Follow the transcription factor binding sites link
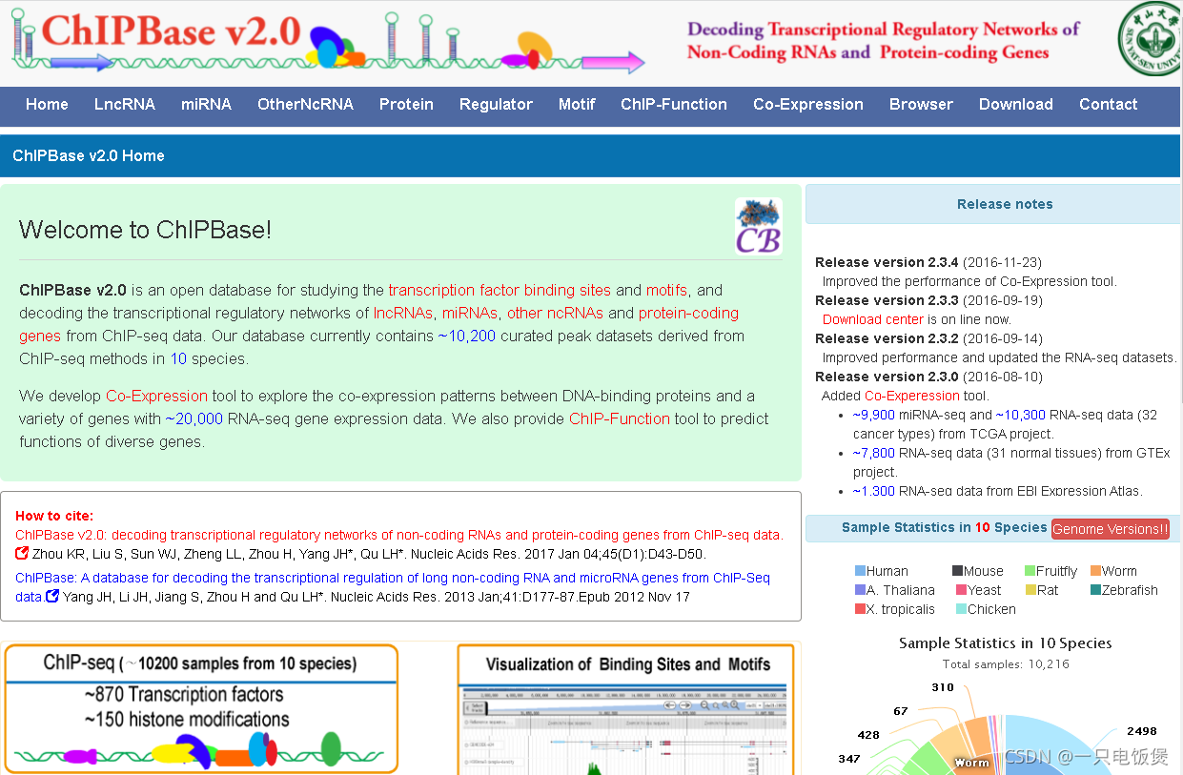This screenshot has height=775, width=1183. point(500,290)
